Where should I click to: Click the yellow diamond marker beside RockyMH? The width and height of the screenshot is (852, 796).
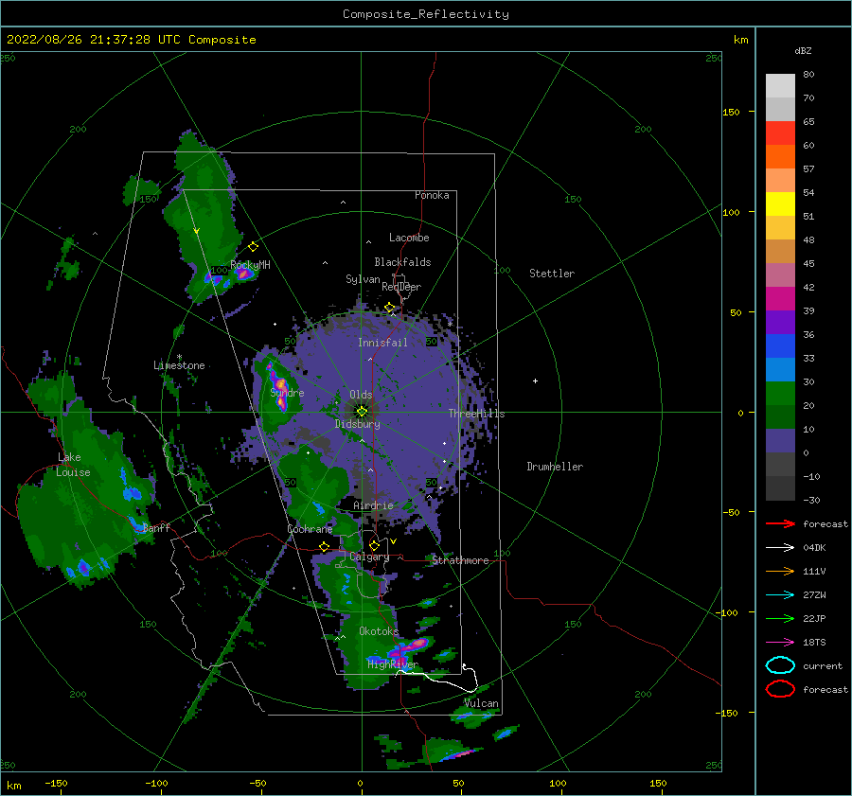253,246
